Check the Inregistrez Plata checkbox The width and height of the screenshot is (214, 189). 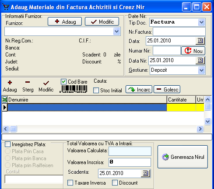[x=7, y=144]
